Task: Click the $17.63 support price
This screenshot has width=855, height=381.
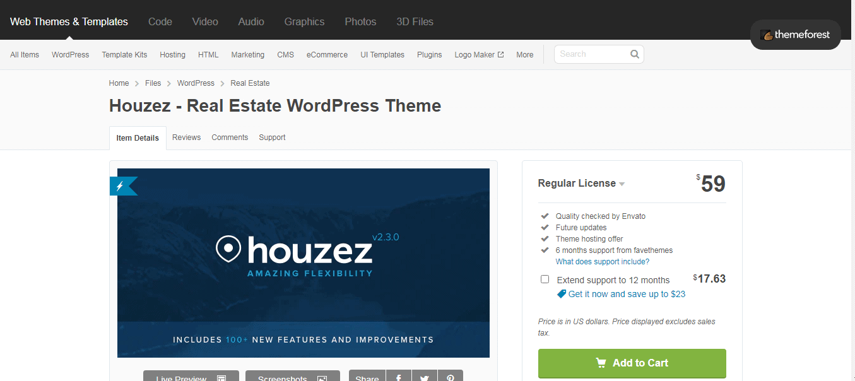Action: click(x=709, y=279)
